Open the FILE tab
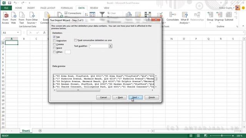Viewport: 246px width, 138px height. click(6, 8)
